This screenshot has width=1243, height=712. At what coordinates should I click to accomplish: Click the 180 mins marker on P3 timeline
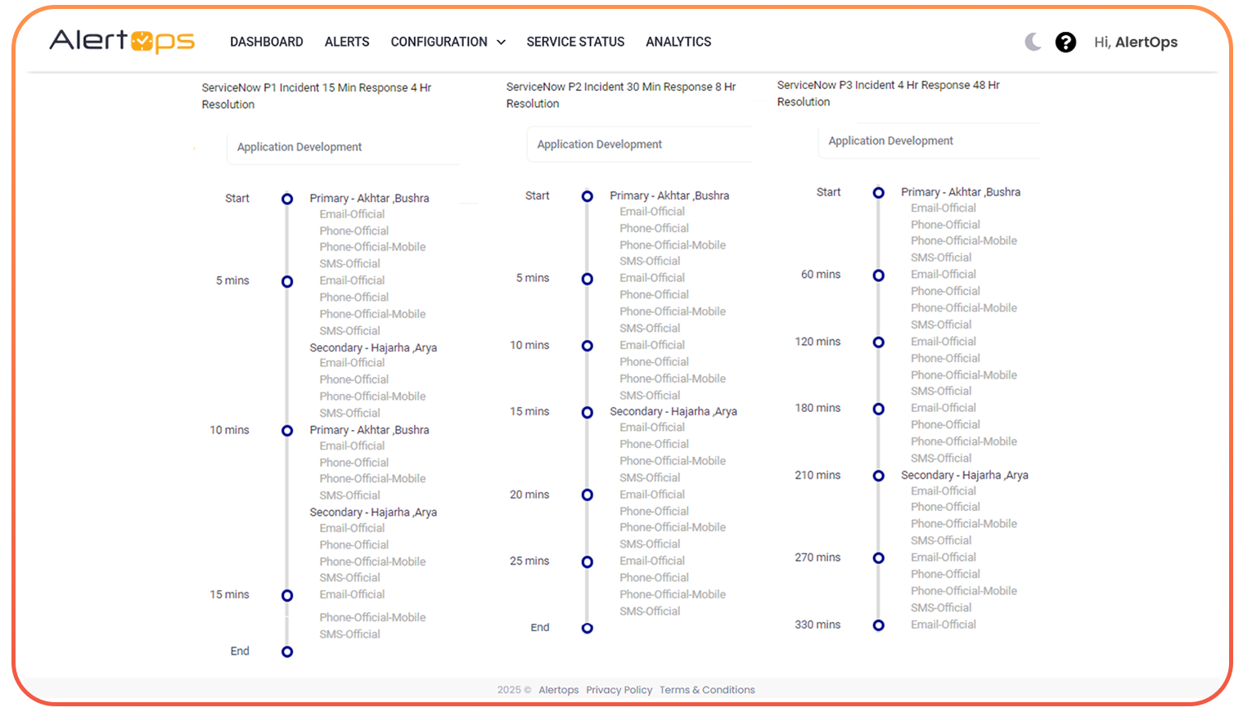[879, 409]
